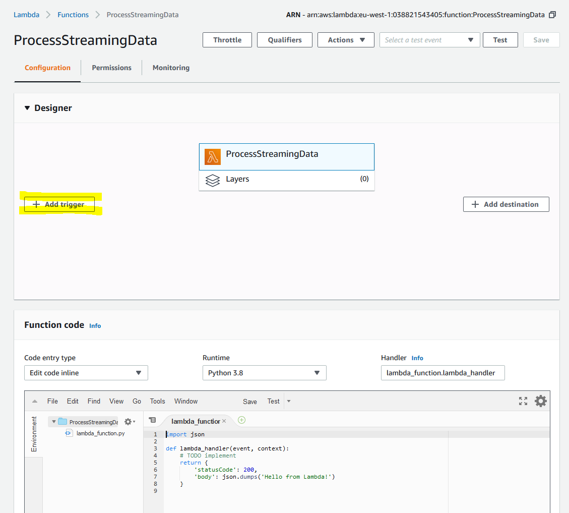Close the lambda_function editor tab

point(224,421)
